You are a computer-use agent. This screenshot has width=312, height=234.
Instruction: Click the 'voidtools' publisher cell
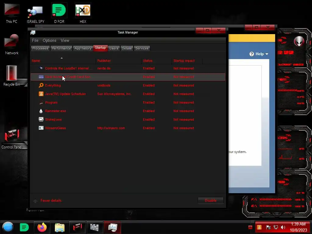click(104, 85)
